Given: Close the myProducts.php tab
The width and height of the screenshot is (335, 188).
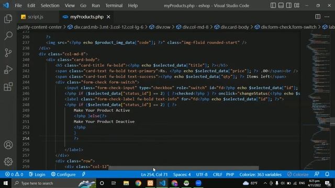Looking at the screenshot, I should (x=108, y=17).
